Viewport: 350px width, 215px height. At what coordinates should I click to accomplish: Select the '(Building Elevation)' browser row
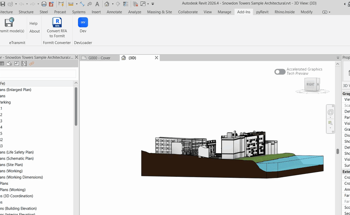coord(37,208)
